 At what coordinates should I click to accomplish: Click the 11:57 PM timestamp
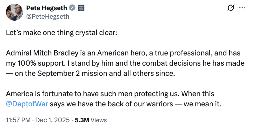pyautogui.click(x=18, y=120)
